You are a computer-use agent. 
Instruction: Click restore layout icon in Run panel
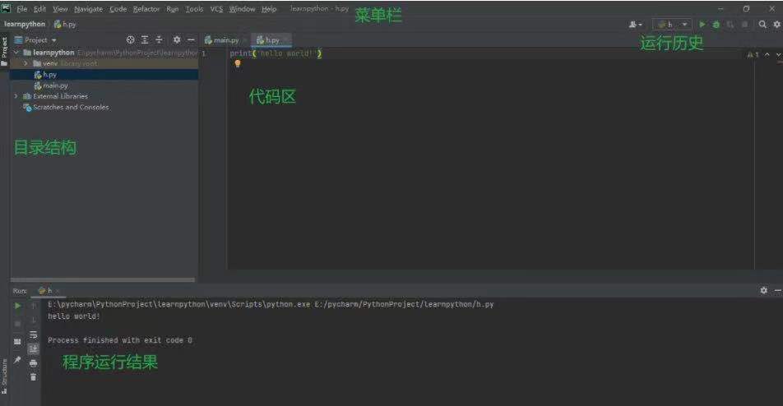pos(17,342)
